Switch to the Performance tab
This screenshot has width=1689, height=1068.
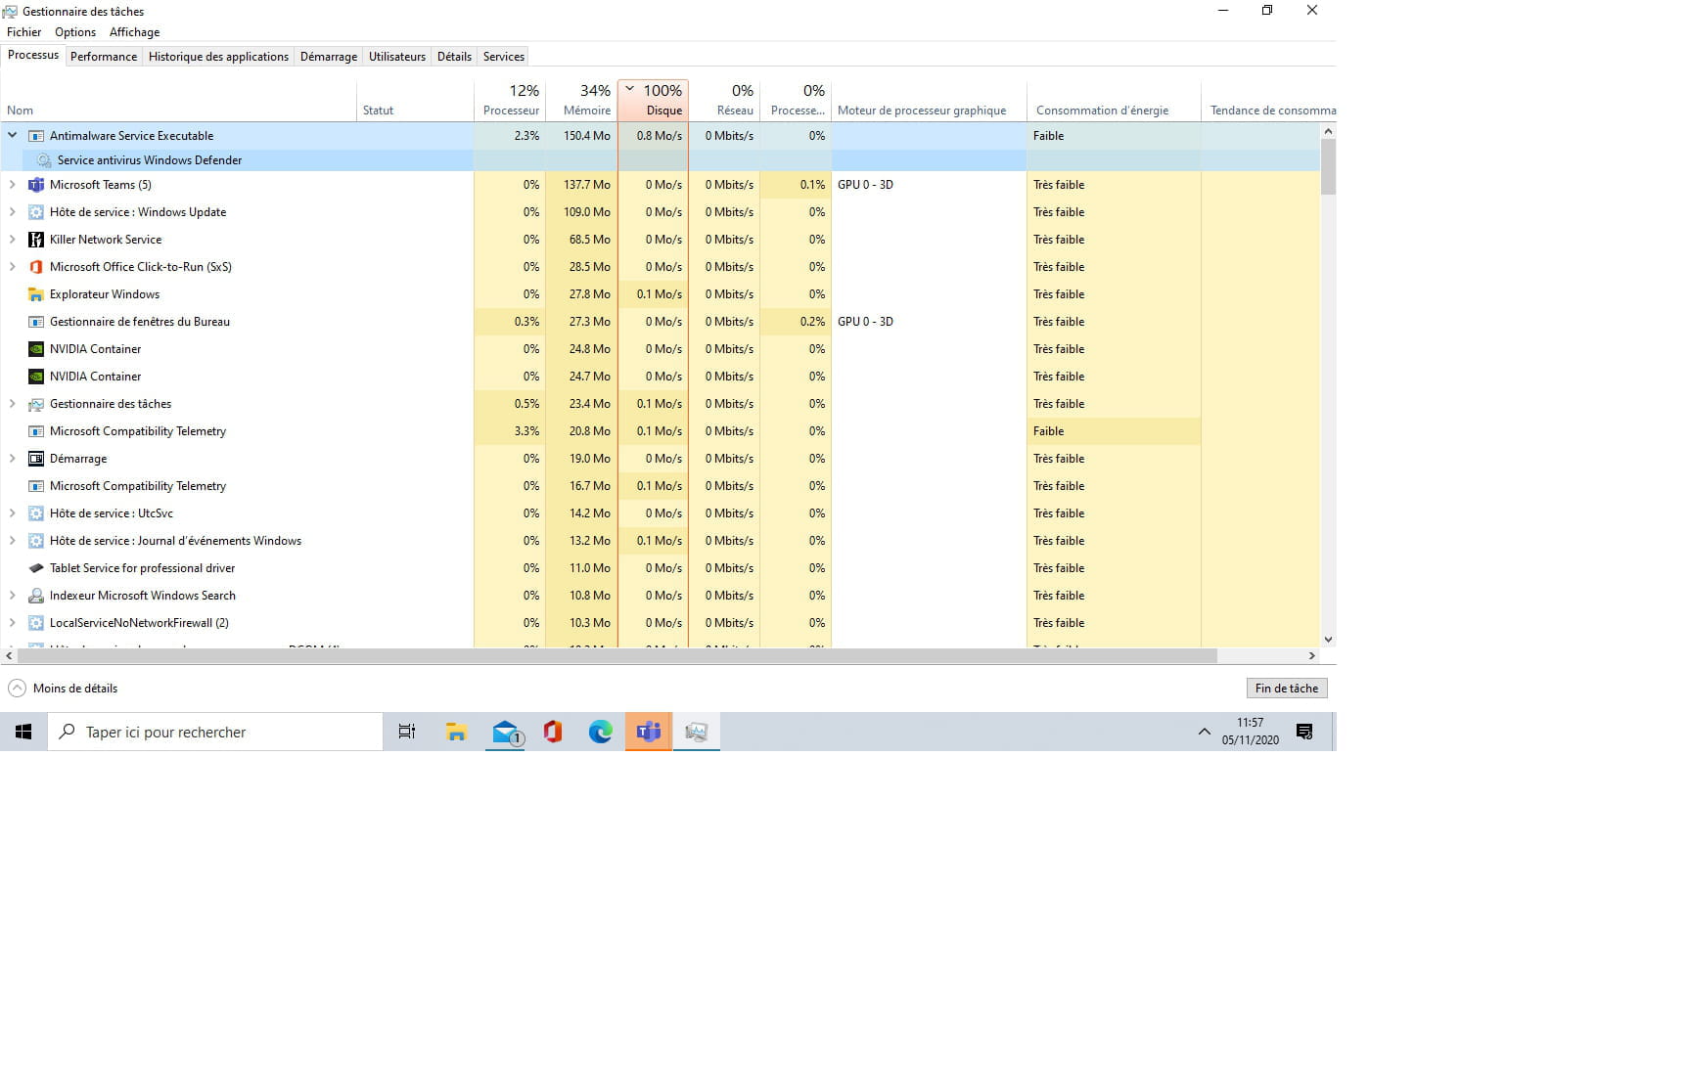(x=104, y=57)
